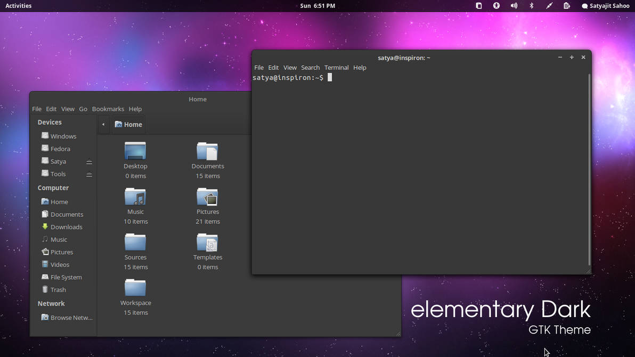
Task: Close the terminal window
Action: click(583, 58)
